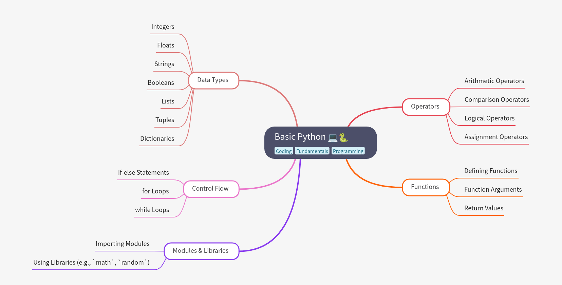Screen dimensions: 562x285
Task: Select the Arithmetic Operators leaf
Action: click(x=494, y=81)
